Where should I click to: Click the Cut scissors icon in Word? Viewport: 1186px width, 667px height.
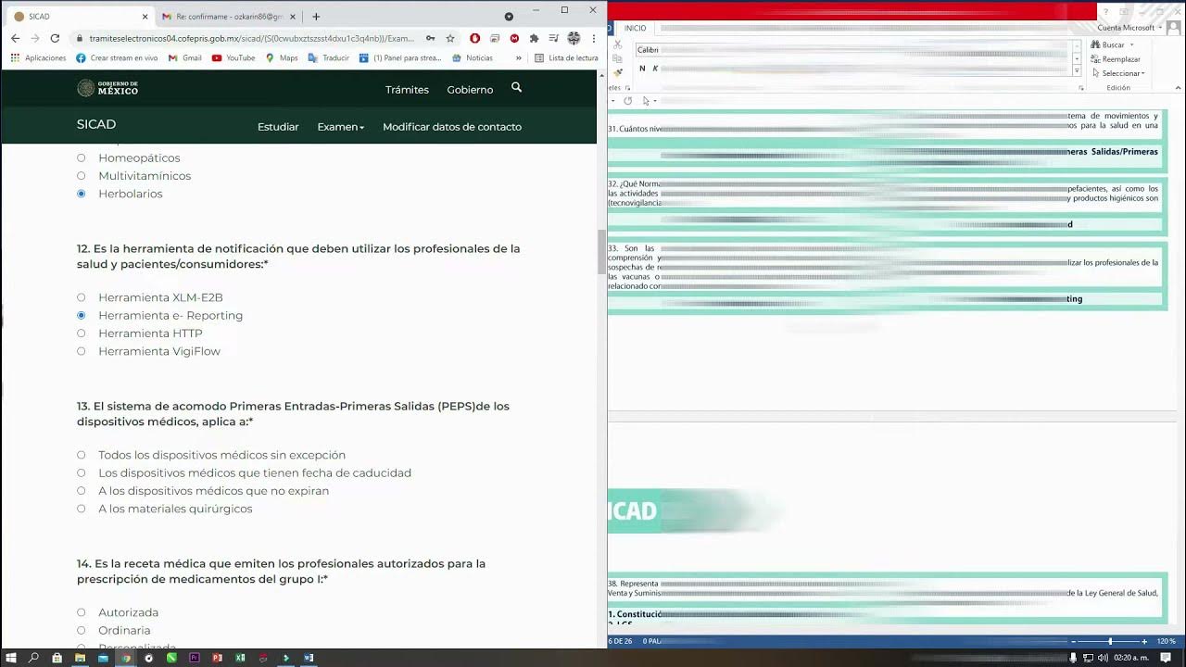coord(618,45)
